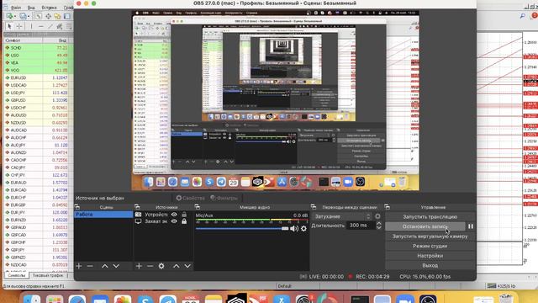This screenshot has width=538, height=303.
Task: Mute Mic/Aux with speaker icon
Action: coord(294,228)
